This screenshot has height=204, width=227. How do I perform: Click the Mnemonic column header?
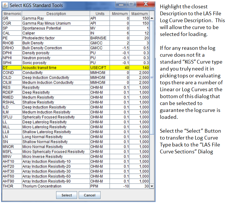click(12, 14)
